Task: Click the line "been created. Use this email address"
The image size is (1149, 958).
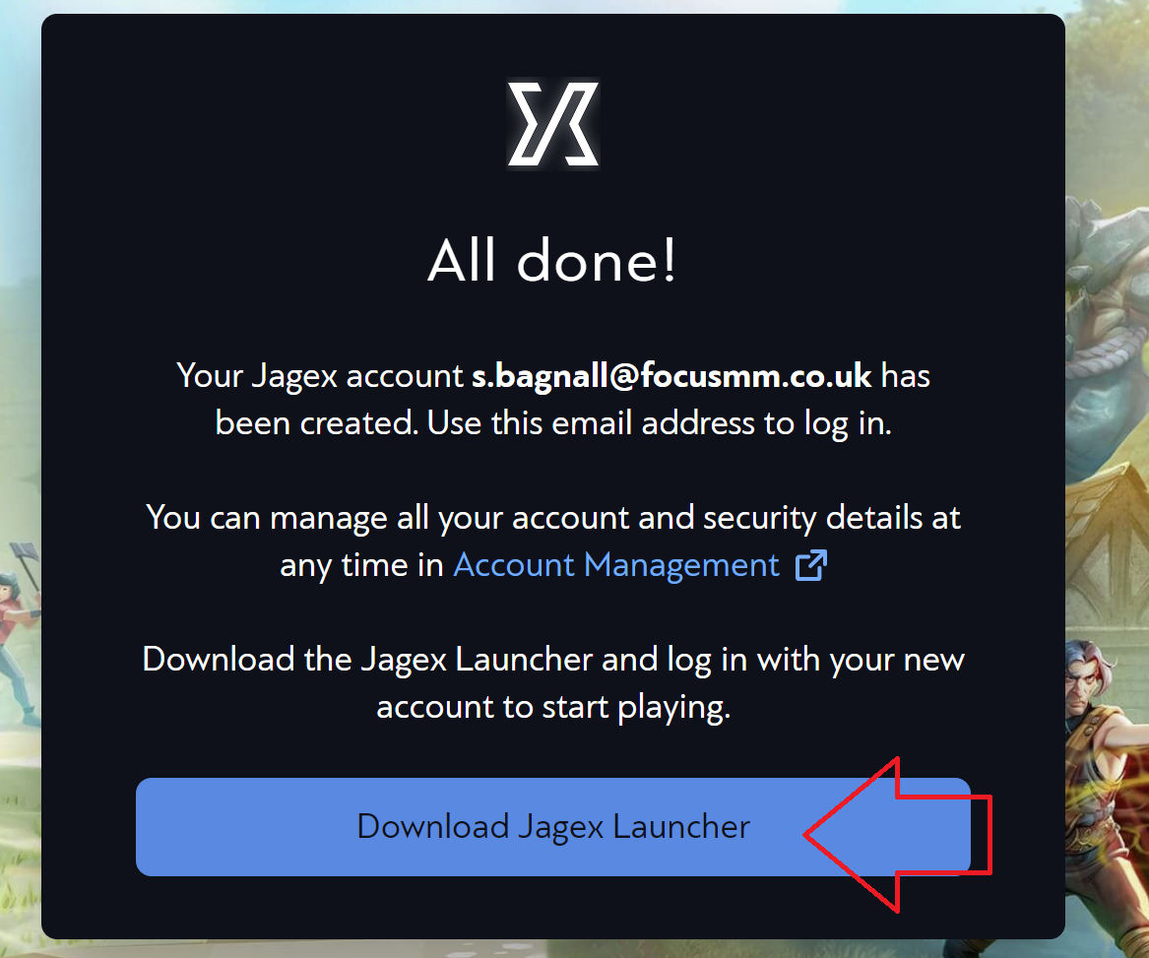Action: click(x=553, y=423)
